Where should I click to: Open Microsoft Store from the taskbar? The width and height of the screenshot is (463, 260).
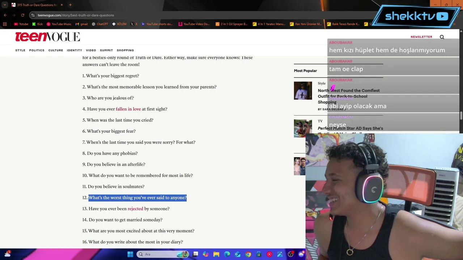[x=259, y=254]
